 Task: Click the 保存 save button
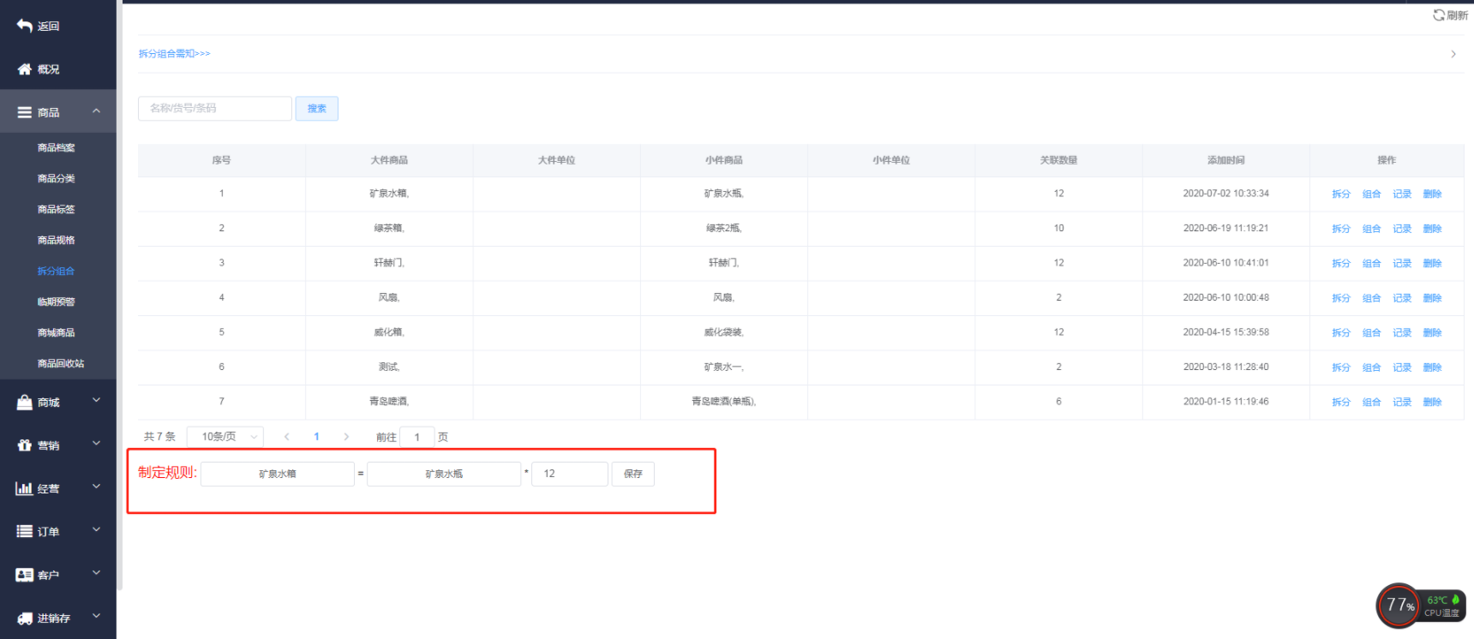633,474
